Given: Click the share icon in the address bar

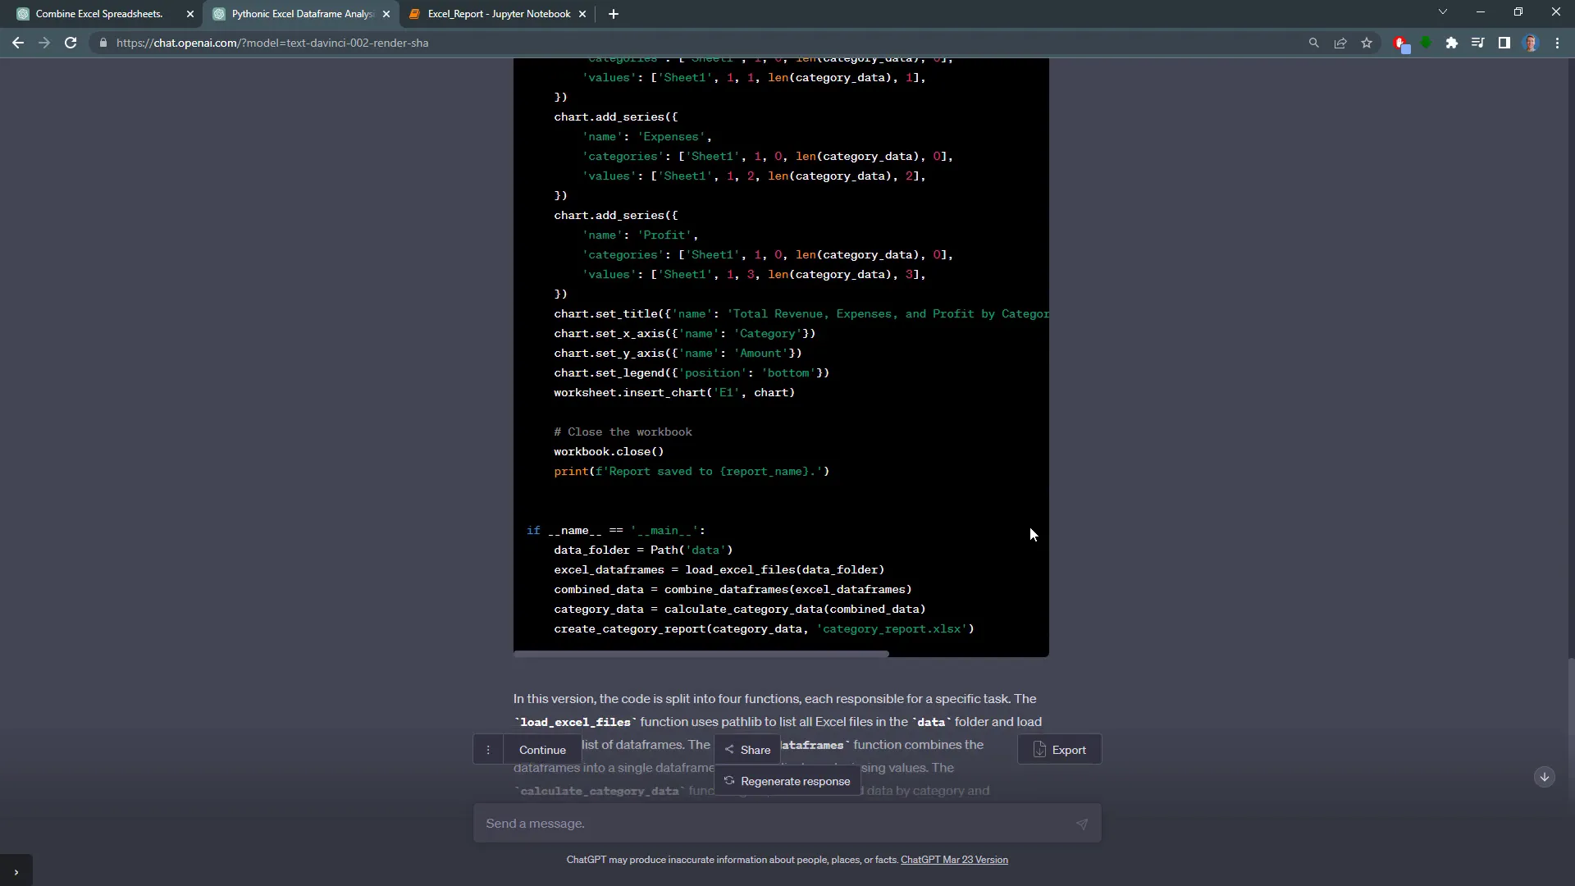Looking at the screenshot, I should point(1340,43).
